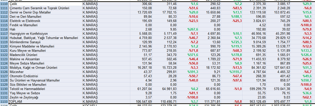Select 'Demir ve Demir Dışı Metaller' cell
The image size is (315, 106).
tap(45, 12)
